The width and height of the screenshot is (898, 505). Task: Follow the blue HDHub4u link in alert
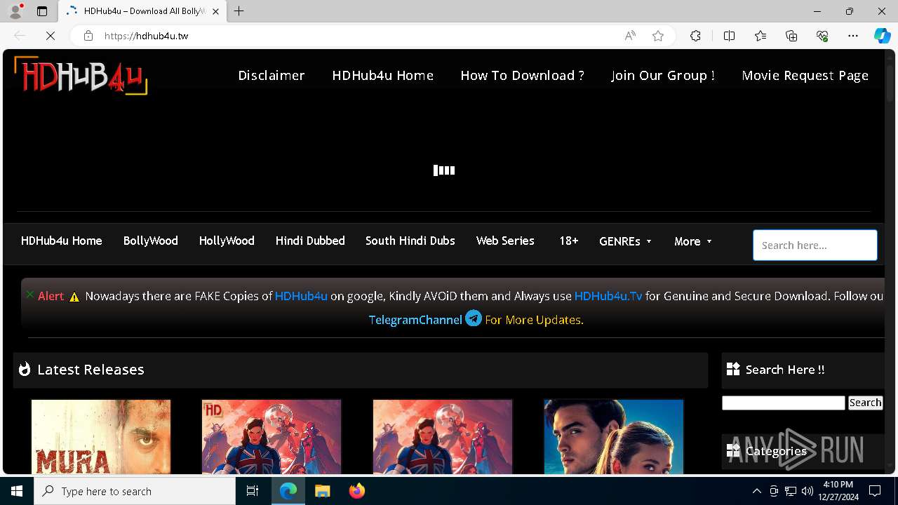tap(301, 296)
